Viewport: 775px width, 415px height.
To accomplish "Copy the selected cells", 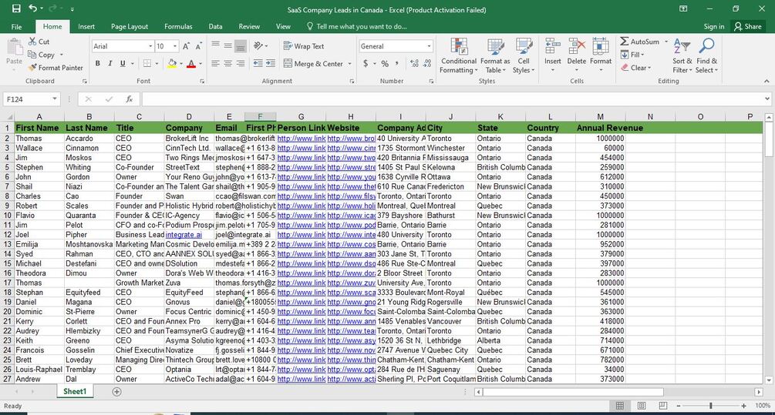I will 42,55.
